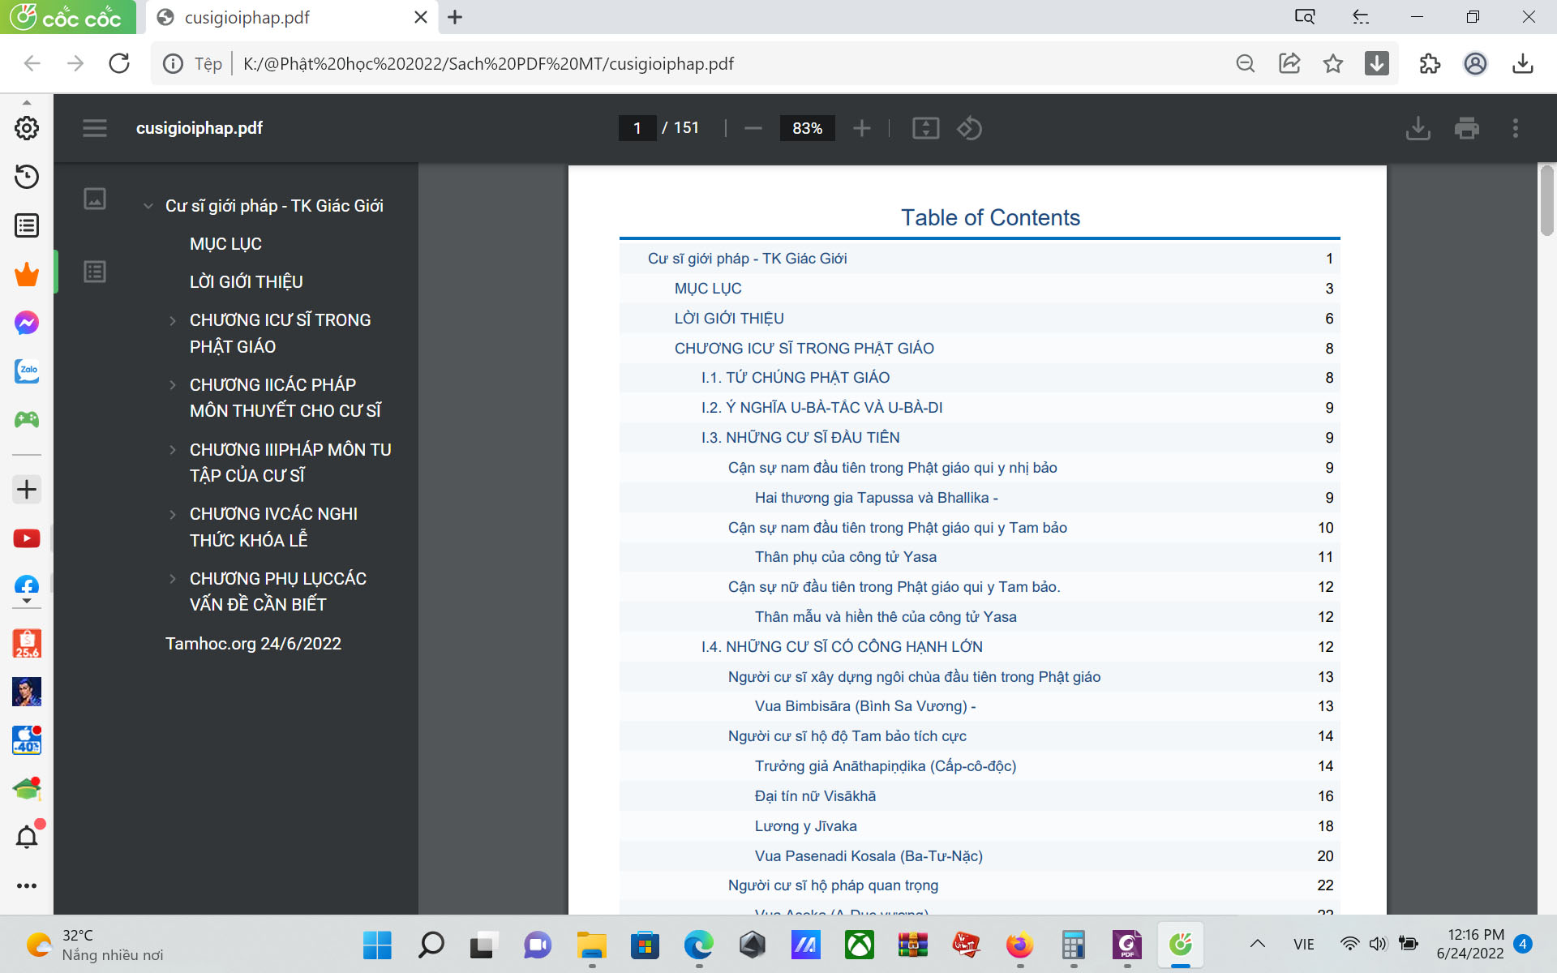Click the PDF vertical scrollbar thumb
The width and height of the screenshot is (1557, 973).
click(1547, 199)
